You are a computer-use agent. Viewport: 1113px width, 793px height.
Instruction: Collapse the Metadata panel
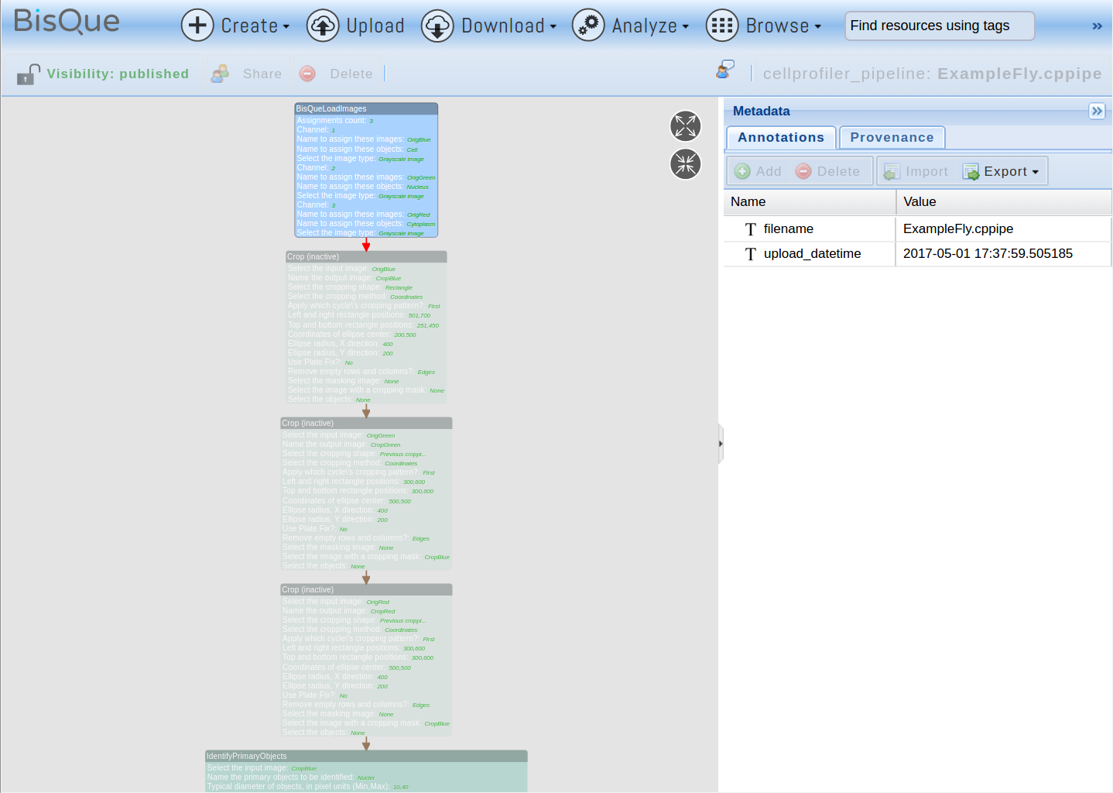click(x=1097, y=111)
